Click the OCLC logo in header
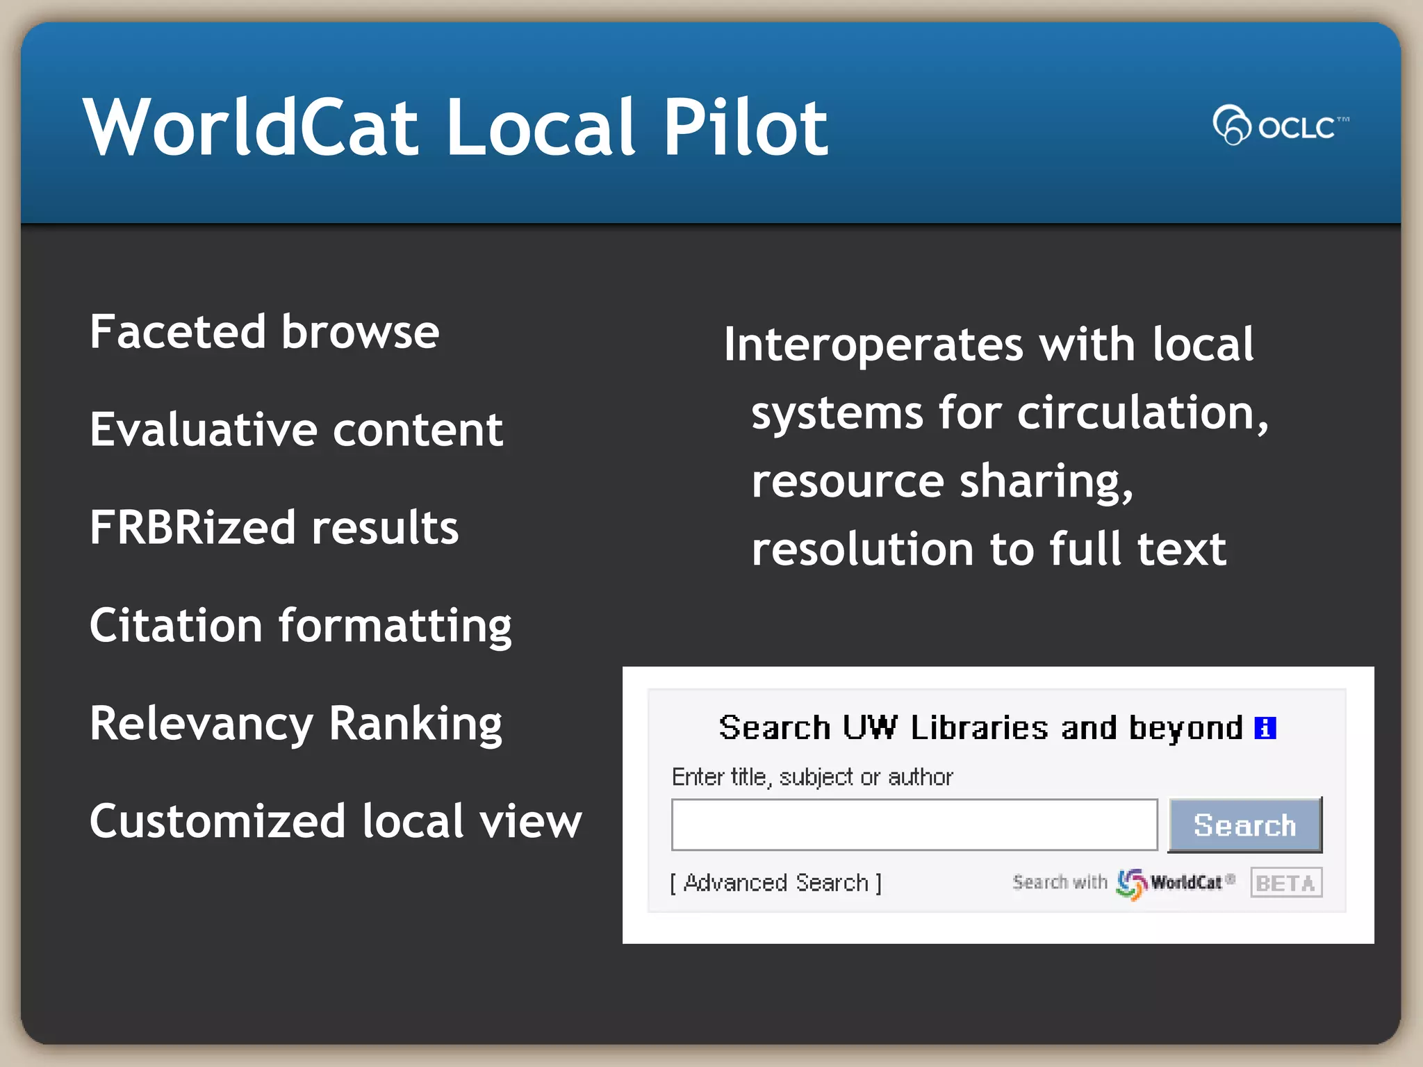The height and width of the screenshot is (1067, 1423). 1281,125
